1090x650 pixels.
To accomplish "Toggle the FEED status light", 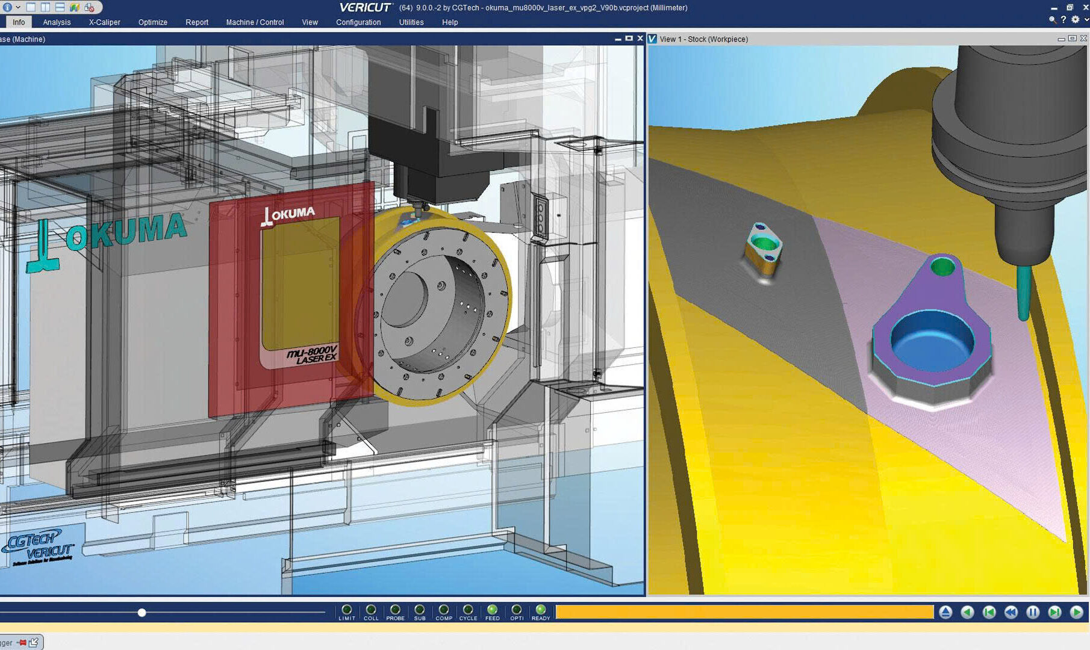I will [492, 610].
